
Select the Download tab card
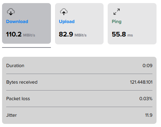(x=26, y=23)
